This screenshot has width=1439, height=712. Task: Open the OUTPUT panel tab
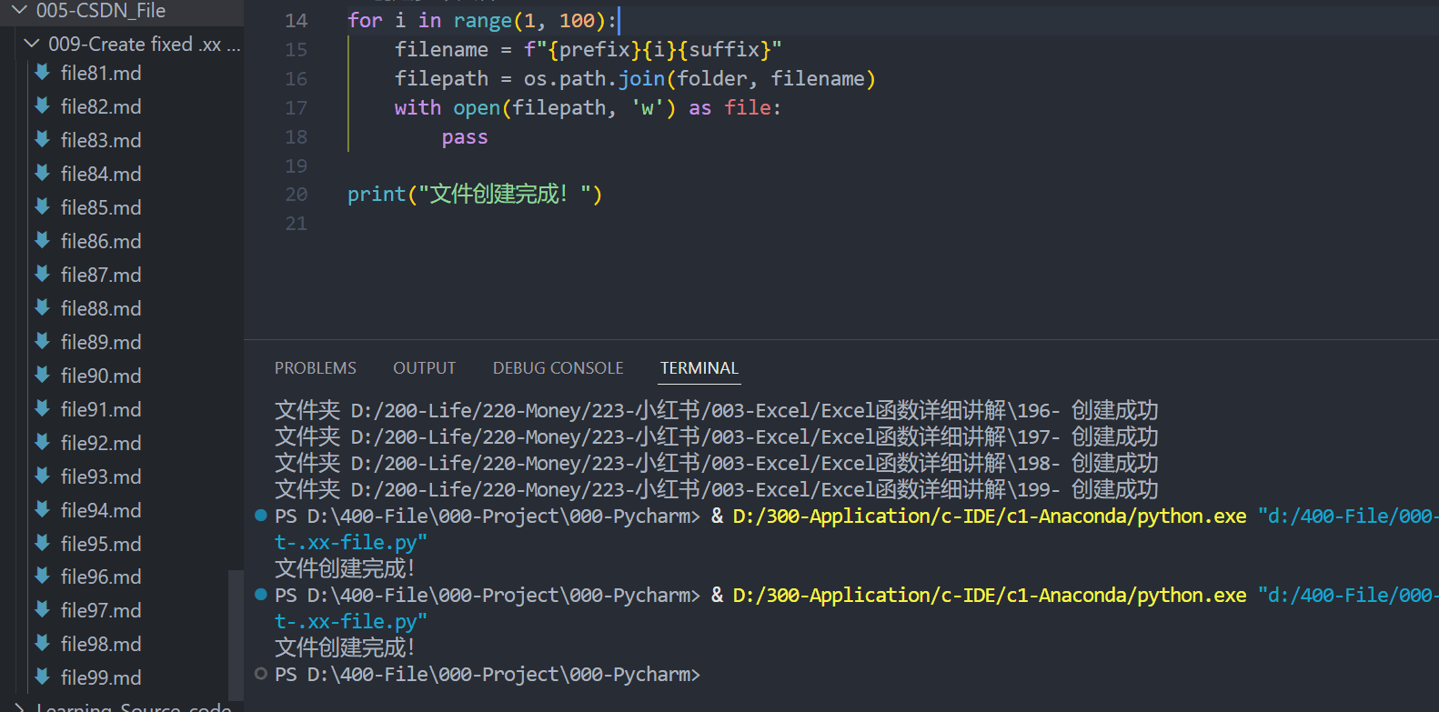pyautogui.click(x=424, y=368)
